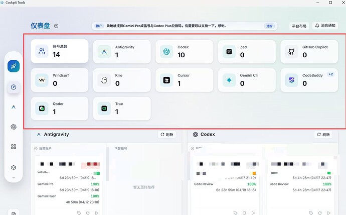This screenshot has height=215, width=346.
Task: Open settings gear in the sidebar
Action: 14,167
